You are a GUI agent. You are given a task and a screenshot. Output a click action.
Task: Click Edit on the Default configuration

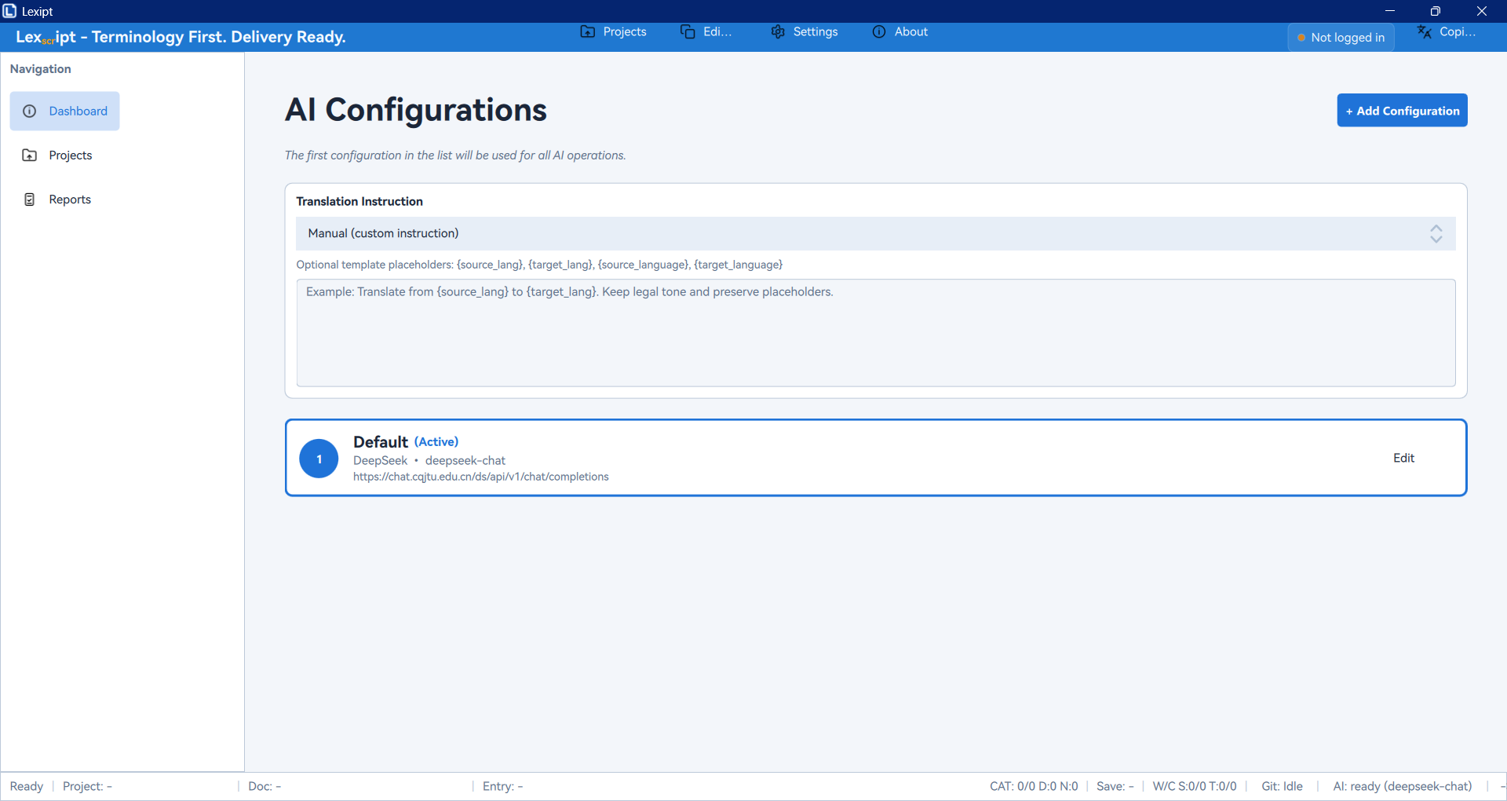1403,459
